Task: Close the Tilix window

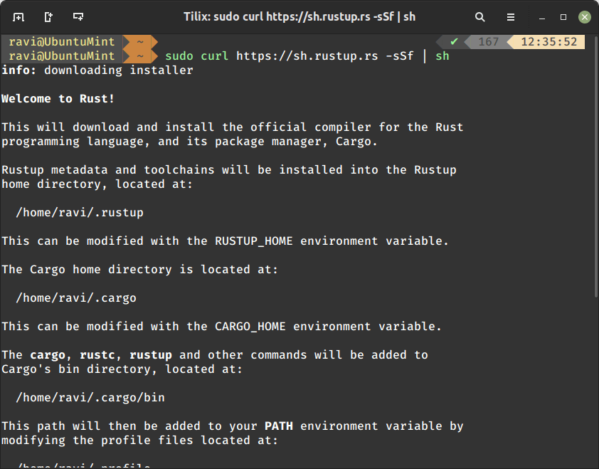Action: (585, 17)
